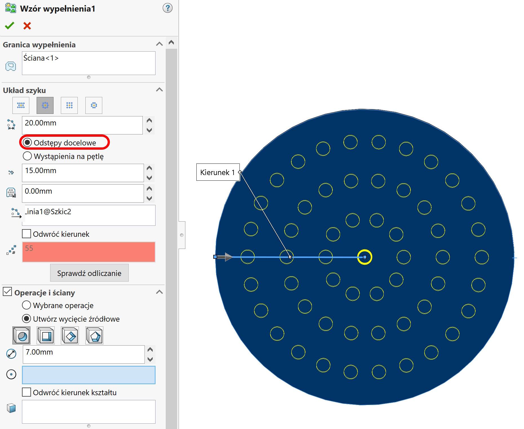This screenshot has height=429, width=524.
Task: Click the pattern direction icon beside Linia1@Szkic2
Action: 16,213
